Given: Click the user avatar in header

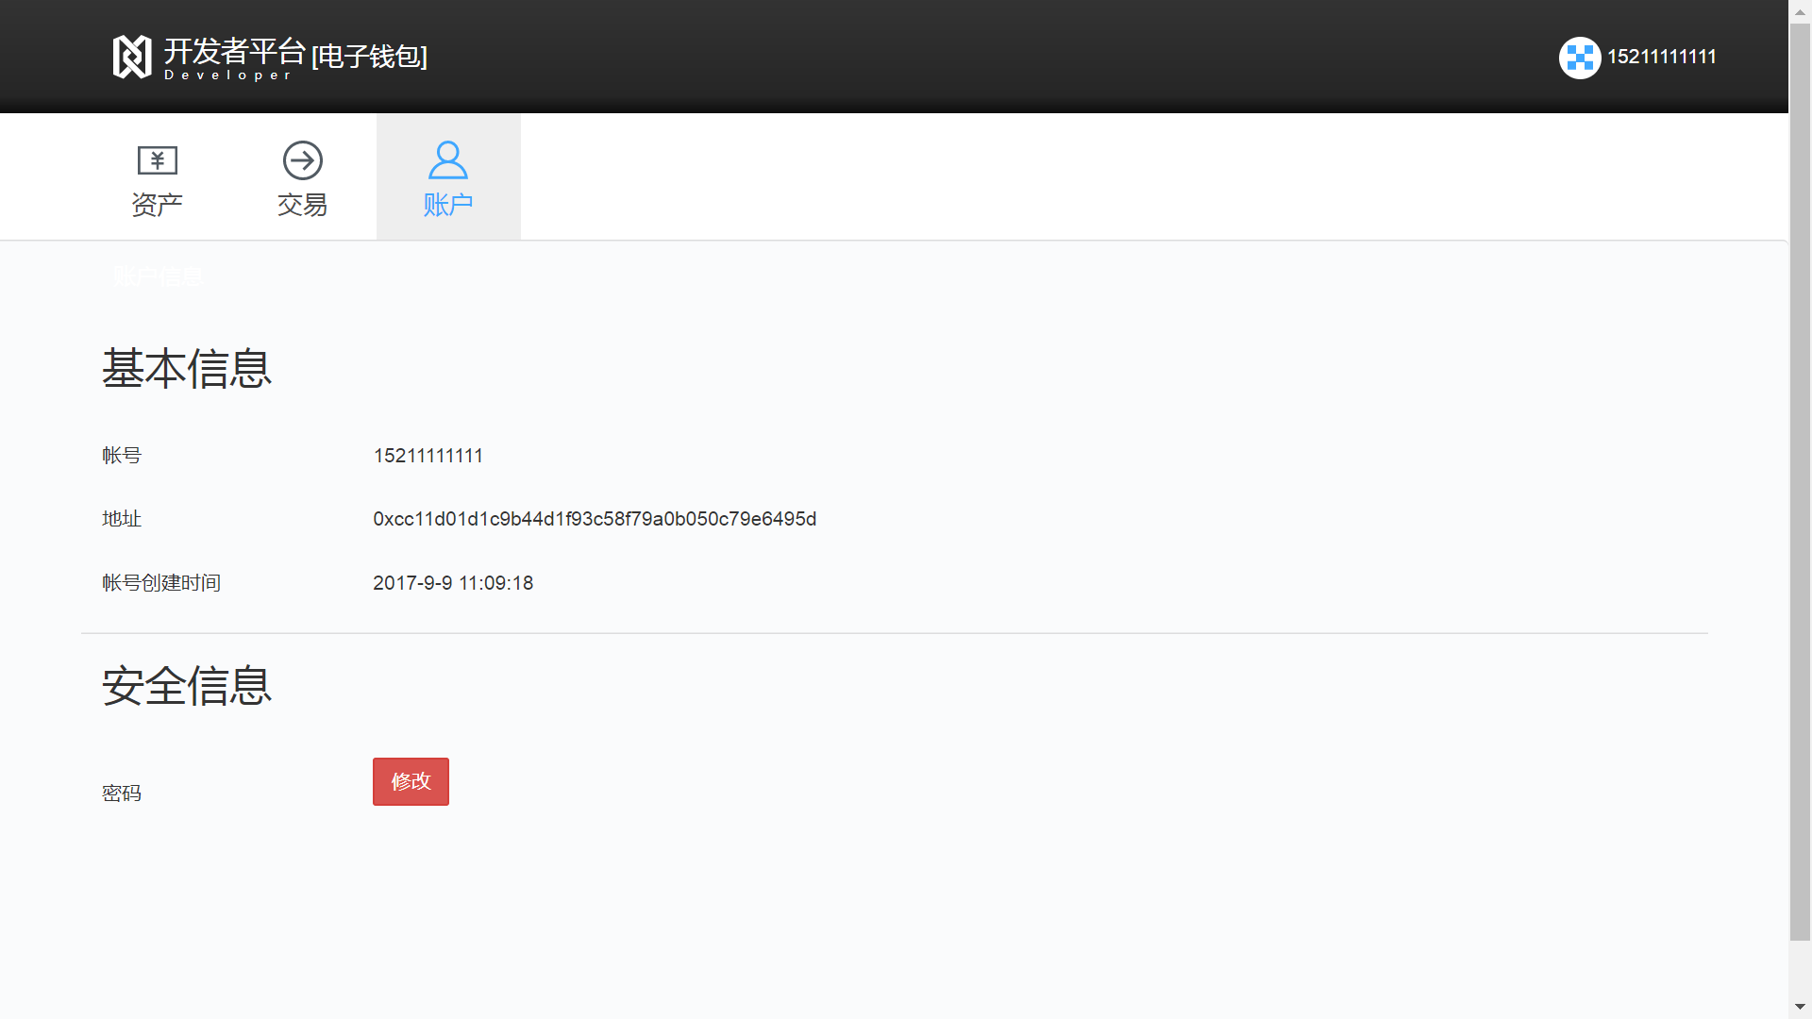Looking at the screenshot, I should [x=1579, y=58].
